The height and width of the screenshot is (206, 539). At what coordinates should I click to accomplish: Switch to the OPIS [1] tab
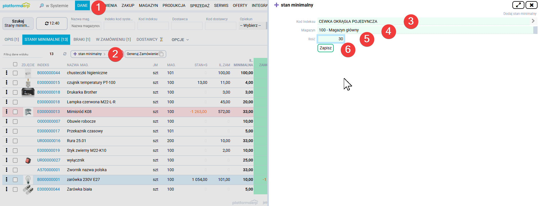click(12, 39)
